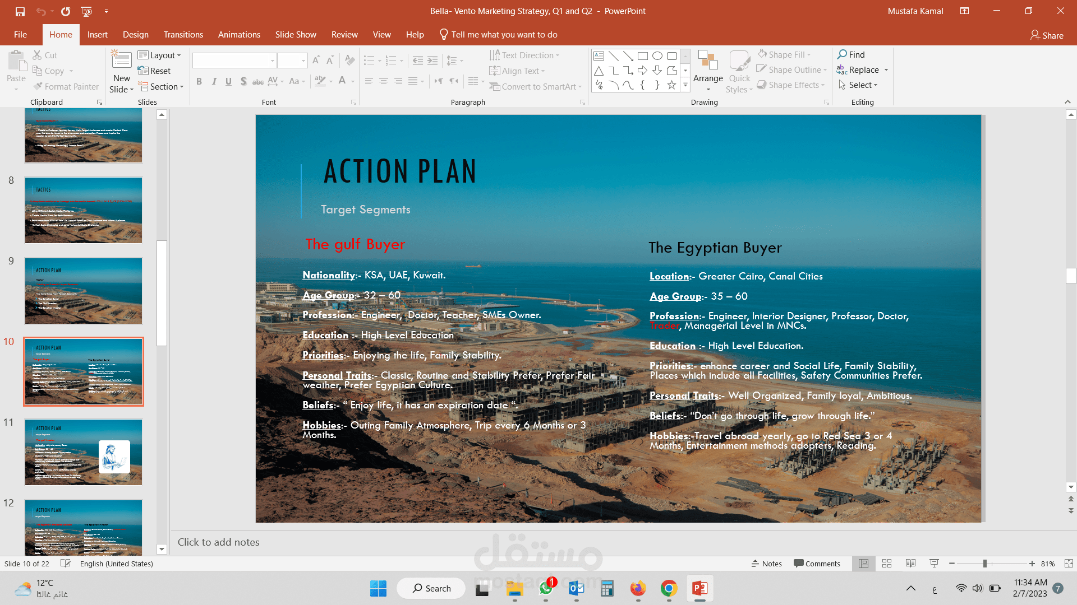Toggle Italic formatting
This screenshot has width=1077, height=605.
click(214, 81)
